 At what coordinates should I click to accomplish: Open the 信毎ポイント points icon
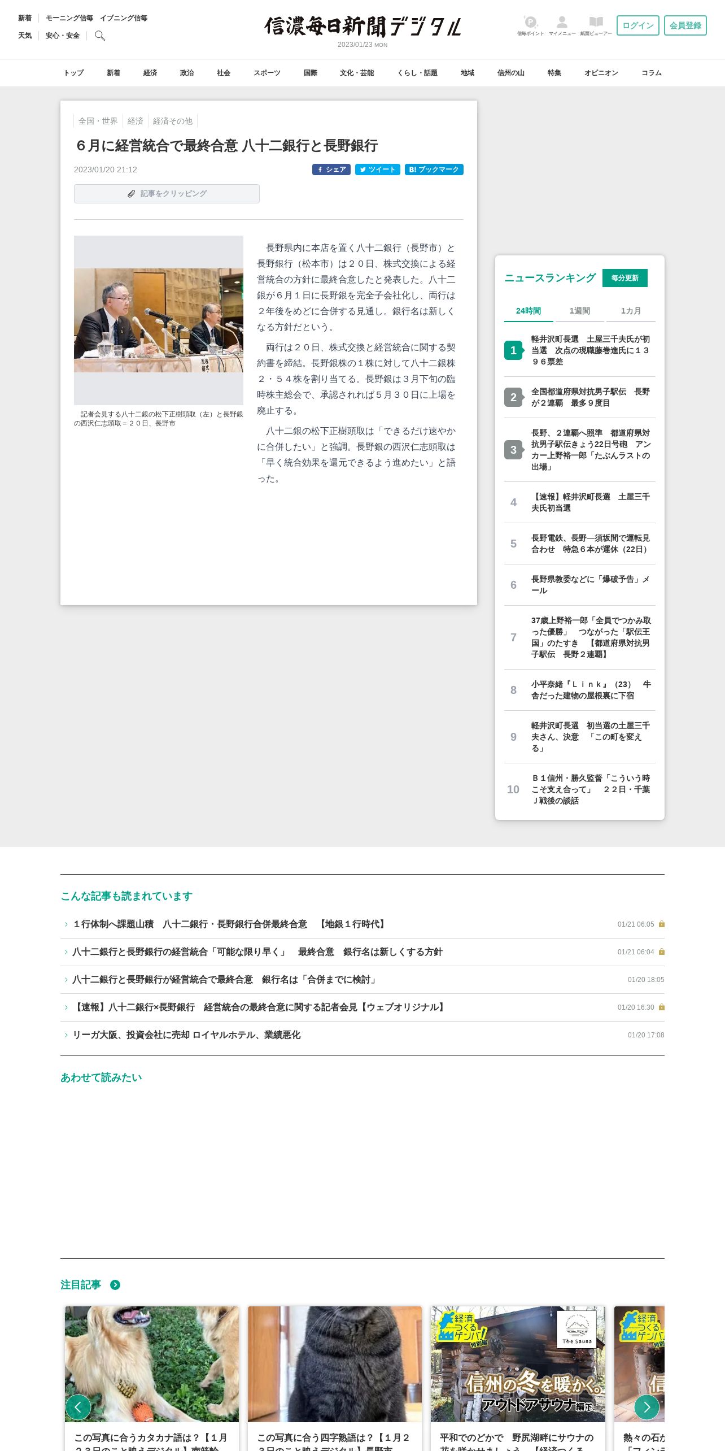530,25
